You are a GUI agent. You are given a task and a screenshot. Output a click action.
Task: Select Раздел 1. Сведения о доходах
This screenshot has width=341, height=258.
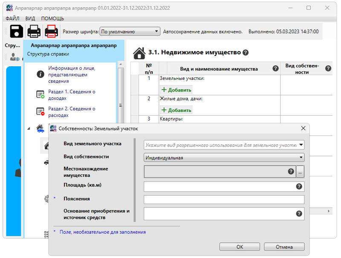[x=71, y=95]
